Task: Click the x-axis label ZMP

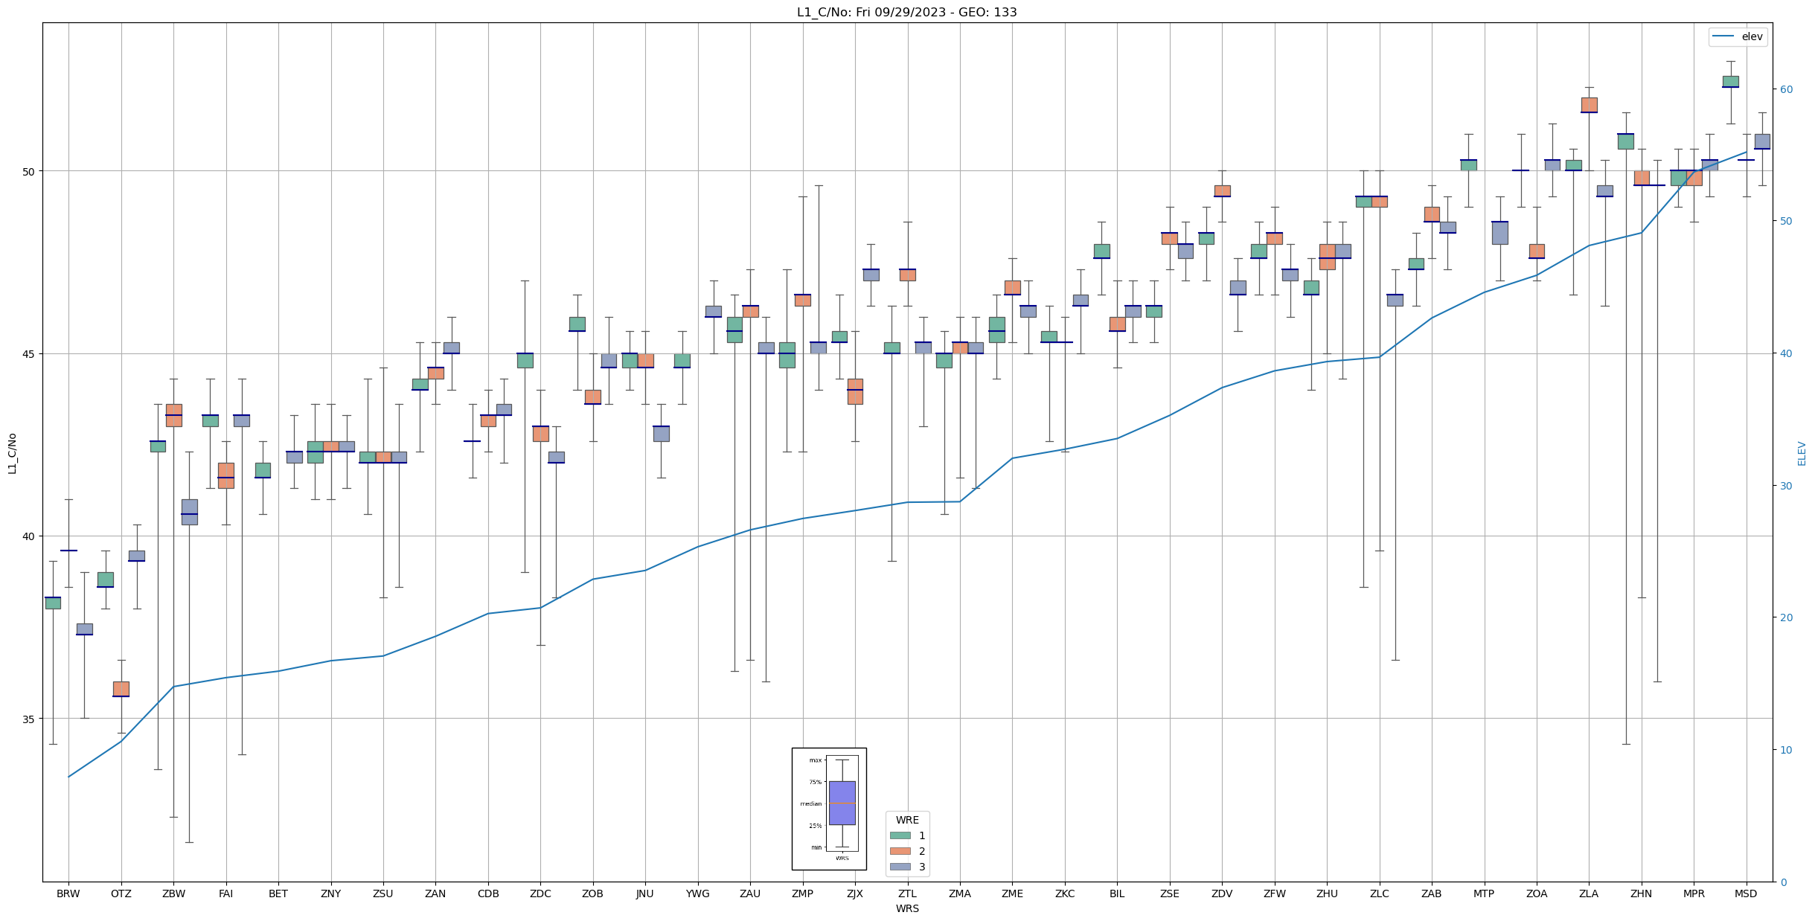Action: pos(802,893)
